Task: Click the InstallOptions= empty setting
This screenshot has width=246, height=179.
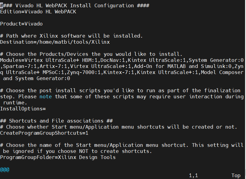Action: (23, 109)
